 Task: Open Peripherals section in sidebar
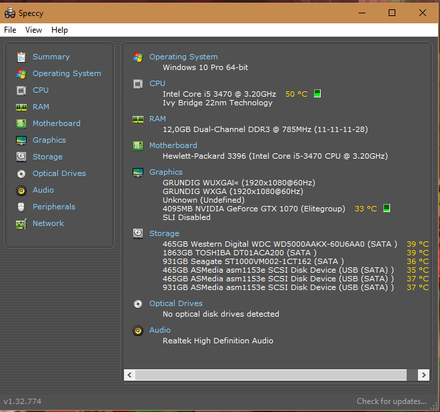(x=54, y=207)
